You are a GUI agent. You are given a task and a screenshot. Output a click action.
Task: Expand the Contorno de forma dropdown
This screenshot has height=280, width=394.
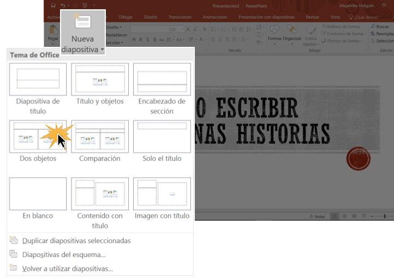click(x=344, y=34)
